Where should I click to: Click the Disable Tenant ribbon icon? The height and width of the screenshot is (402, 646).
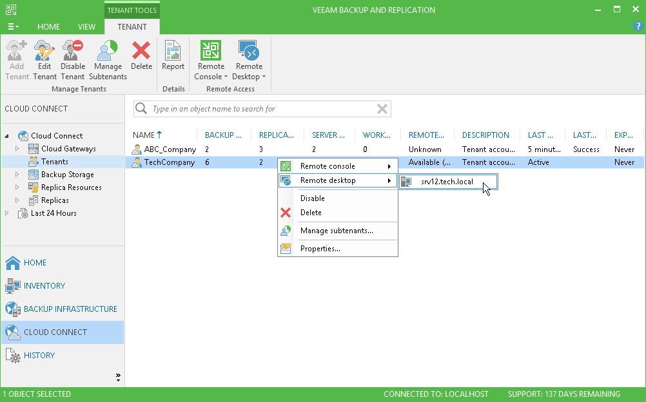[72, 50]
